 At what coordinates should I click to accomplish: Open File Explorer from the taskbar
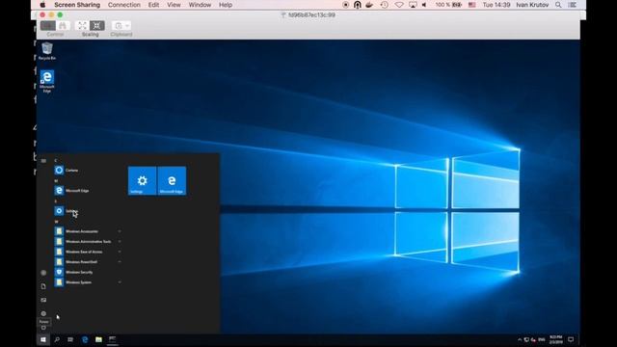98,339
